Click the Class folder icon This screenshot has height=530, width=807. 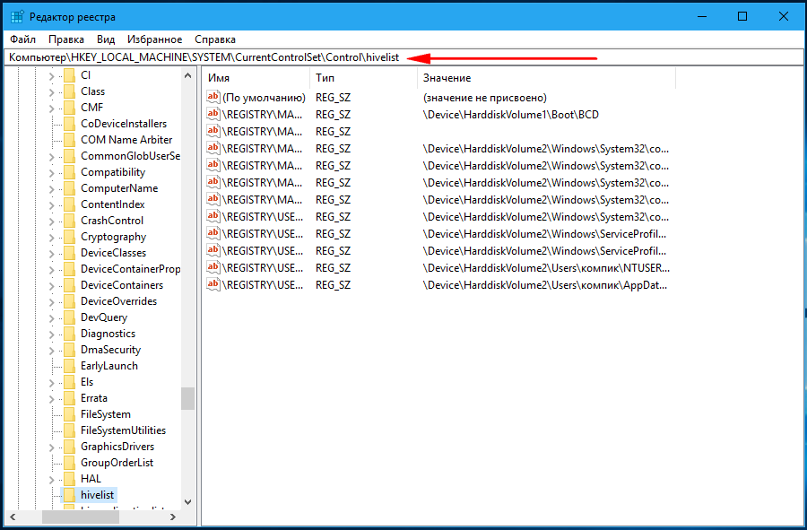(x=69, y=91)
